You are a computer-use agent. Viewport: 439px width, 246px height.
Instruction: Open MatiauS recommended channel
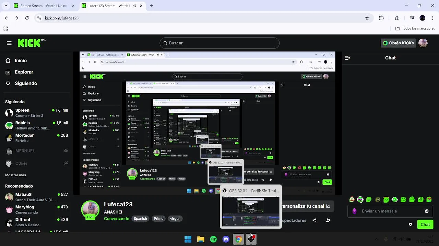click(x=37, y=197)
